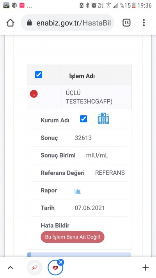The height and width of the screenshot is (278, 156).
Task: Tap the enabiz.gov.tr address bar
Action: [x=67, y=23]
